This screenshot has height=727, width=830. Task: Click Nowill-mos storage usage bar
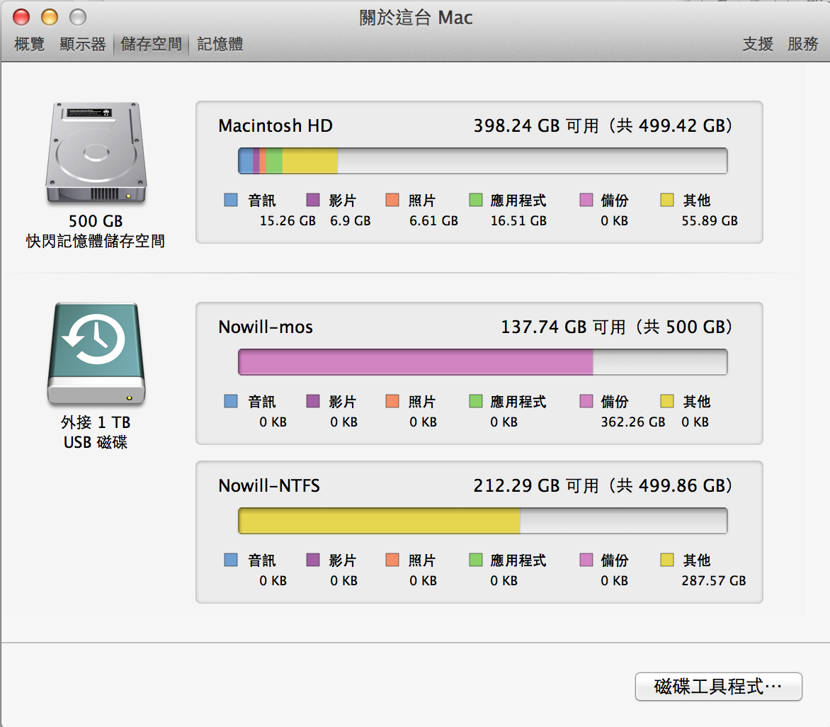pos(483,362)
